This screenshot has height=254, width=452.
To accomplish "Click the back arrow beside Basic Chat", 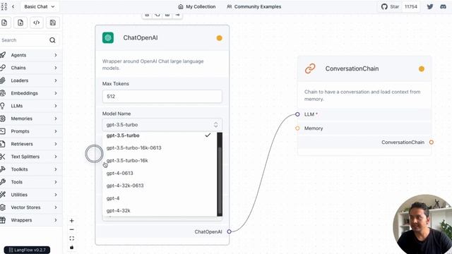I will click(x=13, y=6).
